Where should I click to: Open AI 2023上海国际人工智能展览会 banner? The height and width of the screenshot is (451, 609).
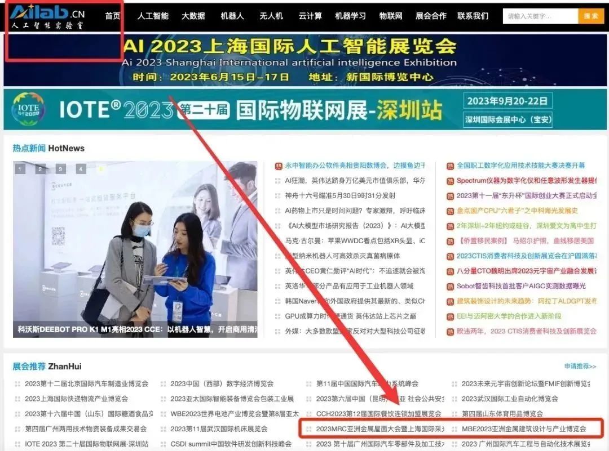[306, 60]
